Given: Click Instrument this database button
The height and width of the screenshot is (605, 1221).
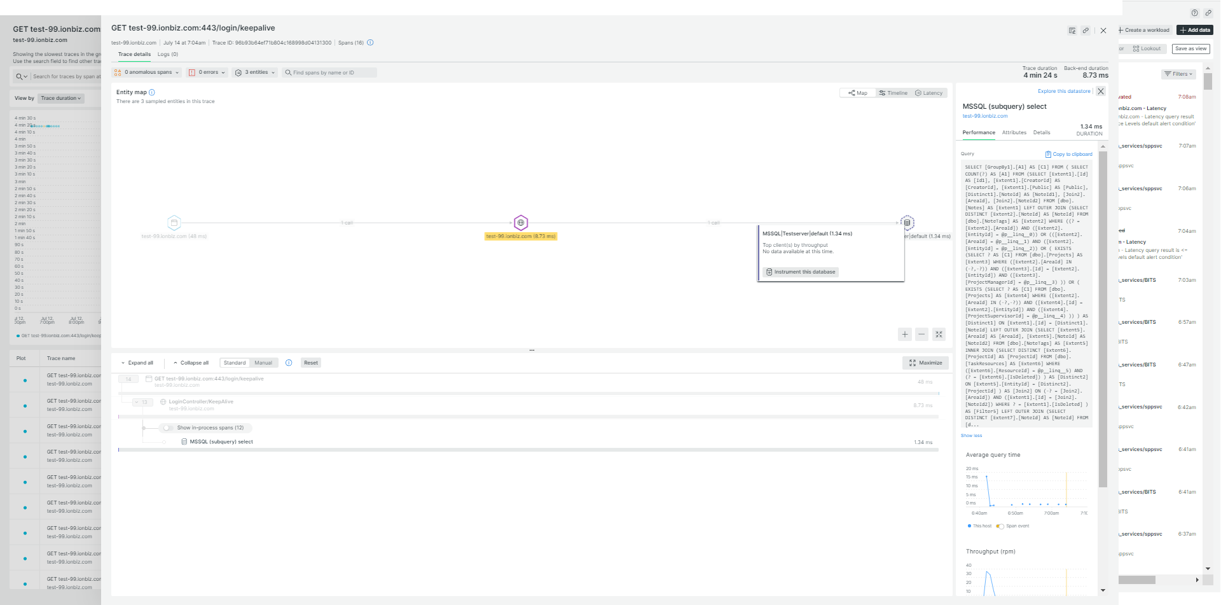Looking at the screenshot, I should (x=801, y=272).
